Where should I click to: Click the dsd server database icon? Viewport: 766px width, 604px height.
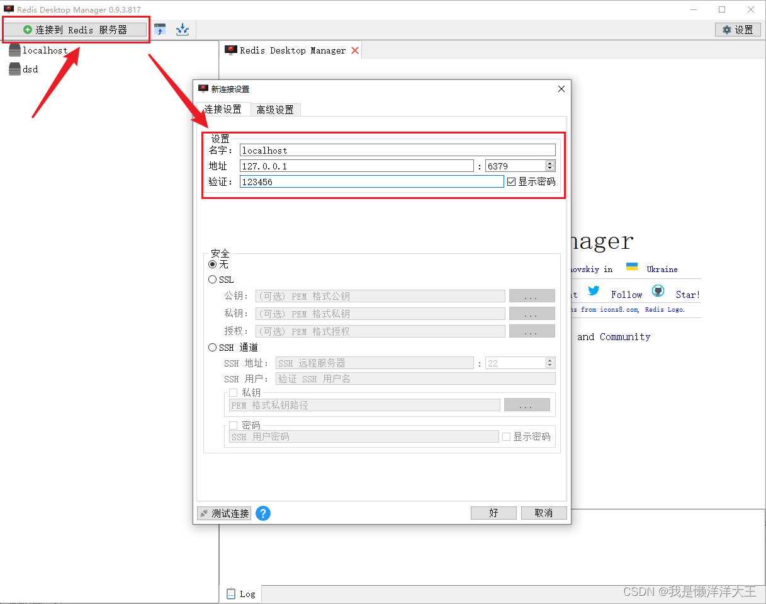14,69
